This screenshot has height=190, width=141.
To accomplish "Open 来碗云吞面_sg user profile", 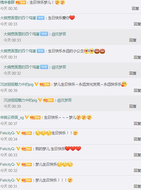I will [12, 117].
